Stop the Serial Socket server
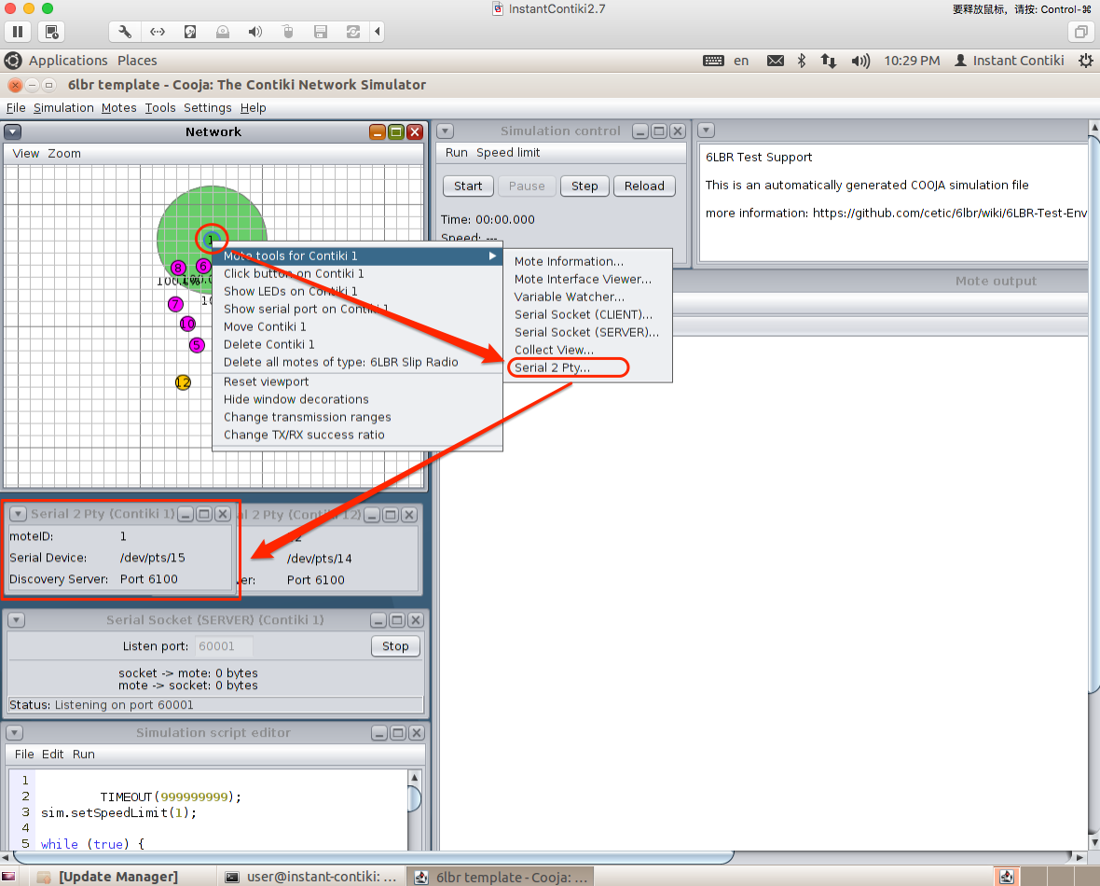The image size is (1100, 886). (395, 646)
